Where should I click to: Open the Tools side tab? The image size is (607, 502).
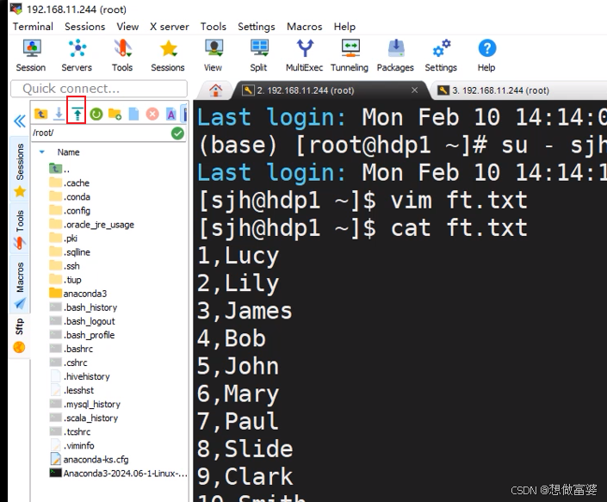[20, 229]
